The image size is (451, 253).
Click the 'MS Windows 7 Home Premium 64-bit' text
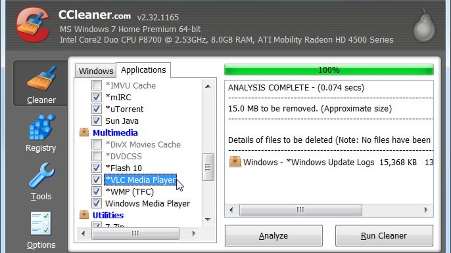(x=130, y=29)
